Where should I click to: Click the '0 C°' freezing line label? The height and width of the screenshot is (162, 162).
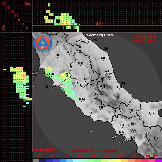[x=99, y=24]
